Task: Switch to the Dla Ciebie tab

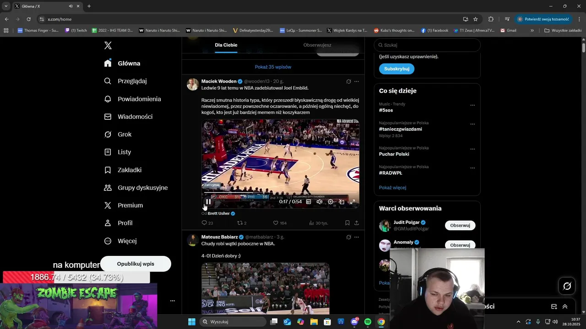Action: (226, 45)
